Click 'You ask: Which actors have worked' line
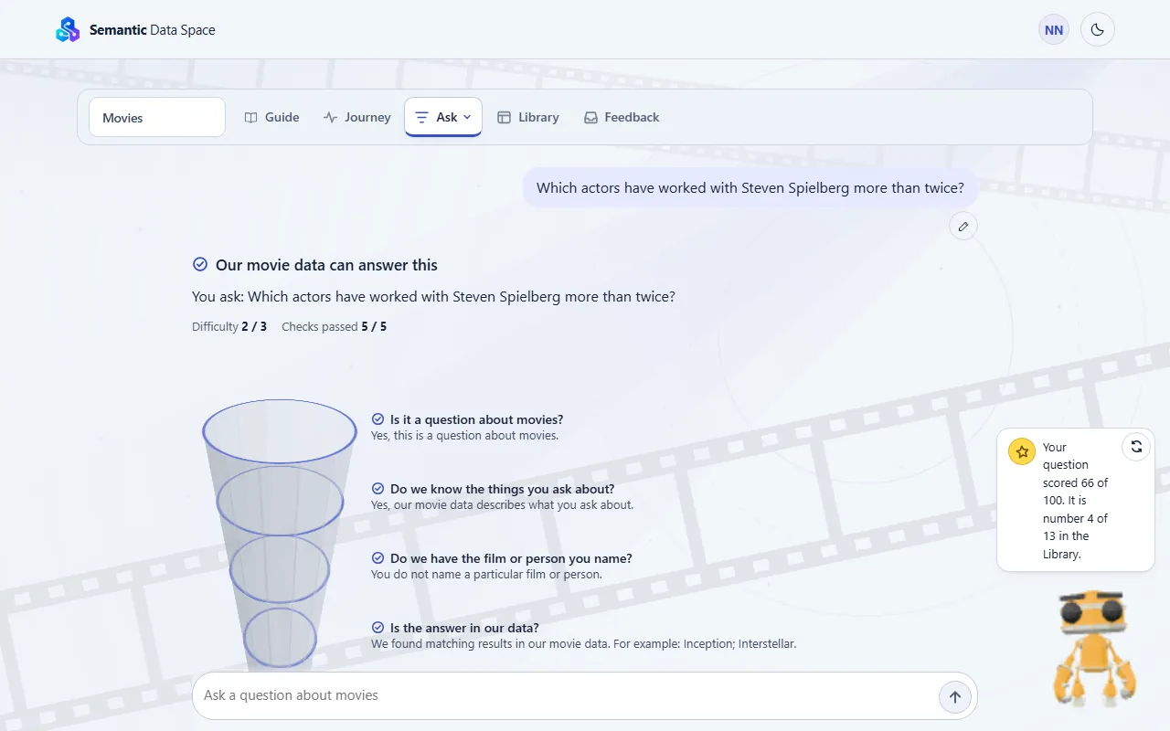Image resolution: width=1170 pixels, height=731 pixels. 433,296
